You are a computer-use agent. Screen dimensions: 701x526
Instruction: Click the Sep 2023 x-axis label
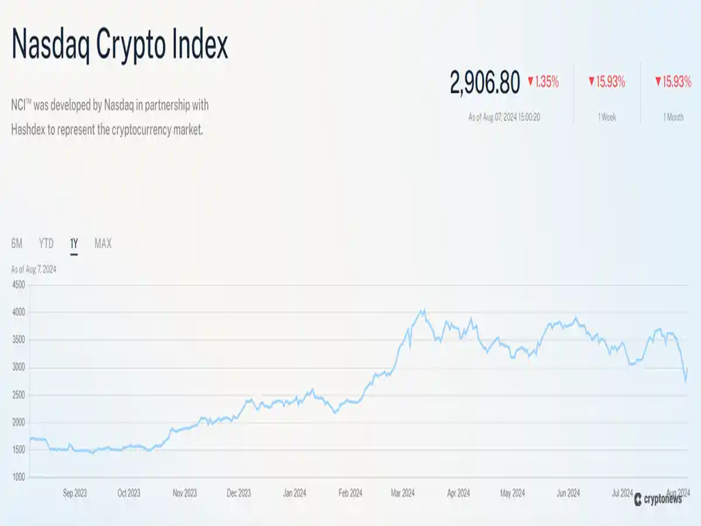[x=75, y=493]
